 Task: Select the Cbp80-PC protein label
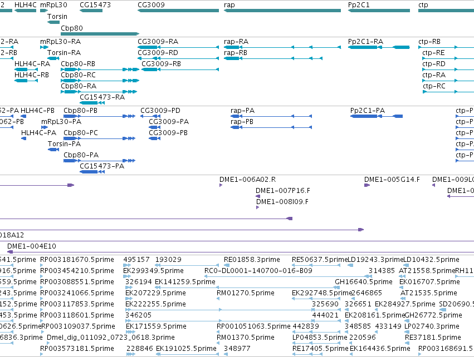81,133
